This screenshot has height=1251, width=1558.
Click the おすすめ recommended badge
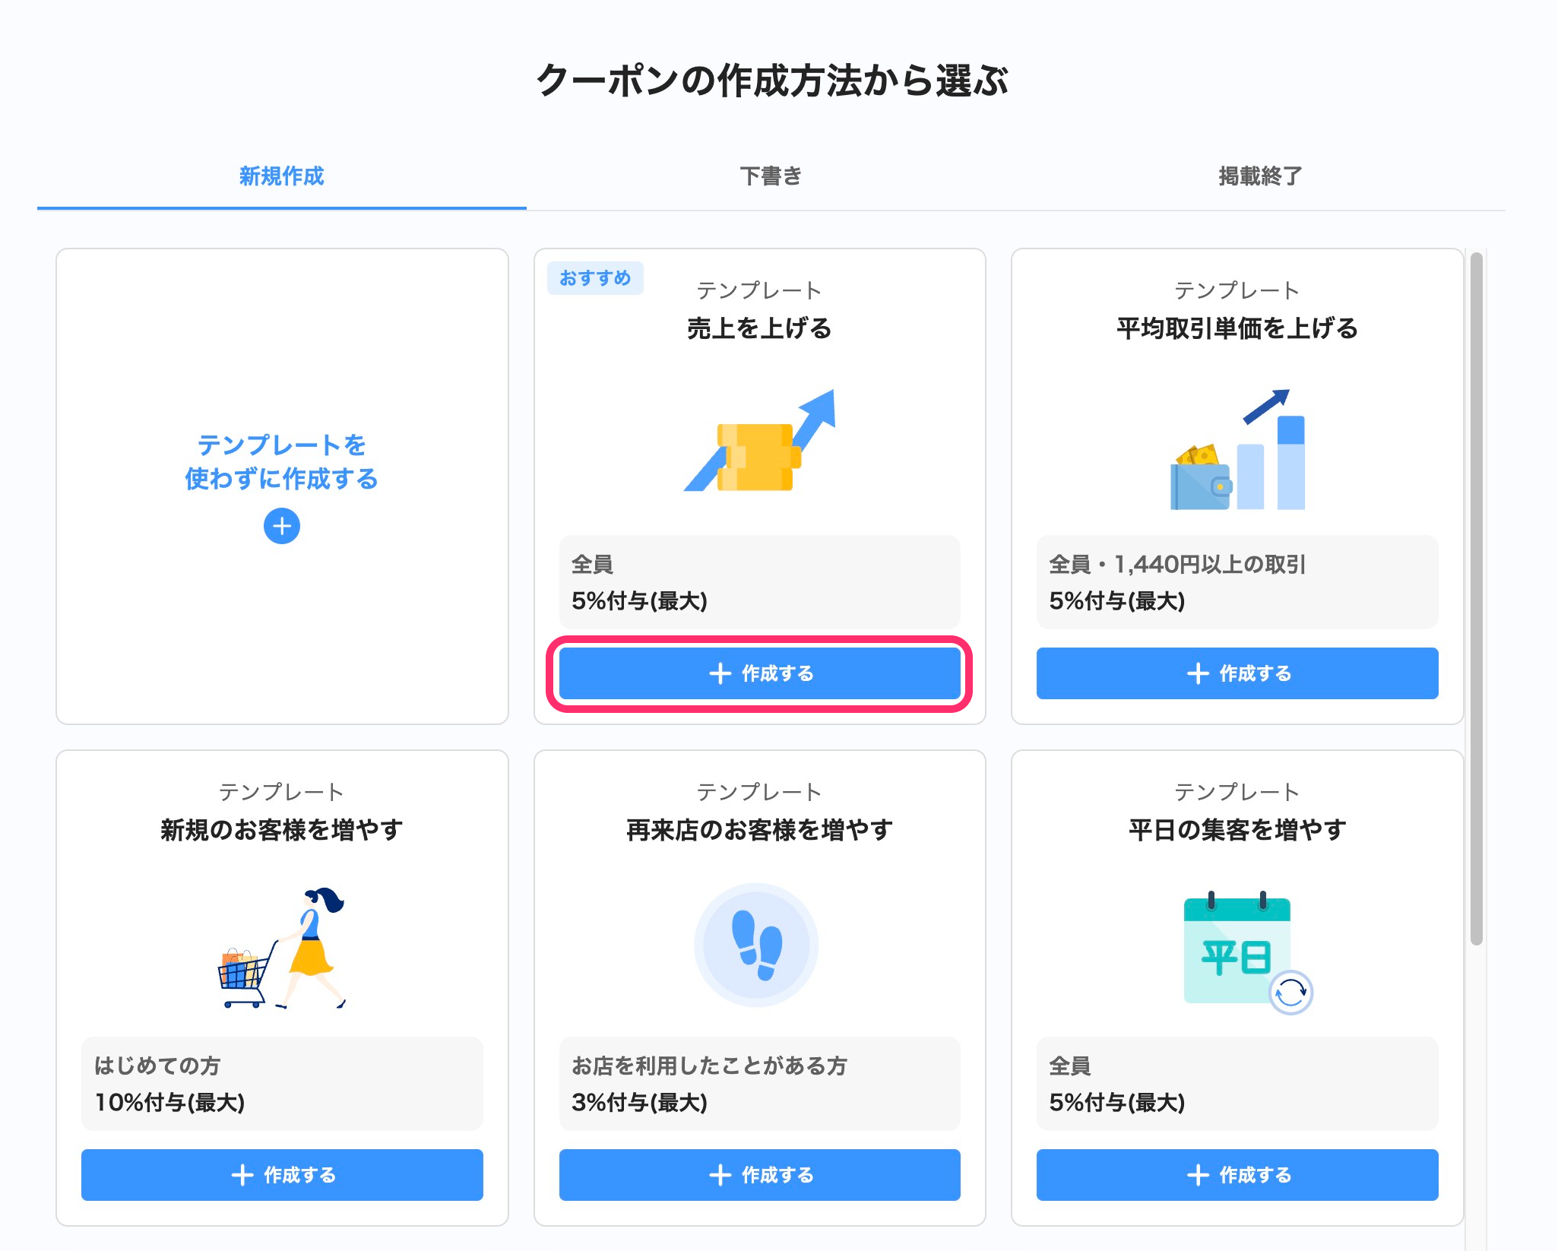click(x=595, y=278)
